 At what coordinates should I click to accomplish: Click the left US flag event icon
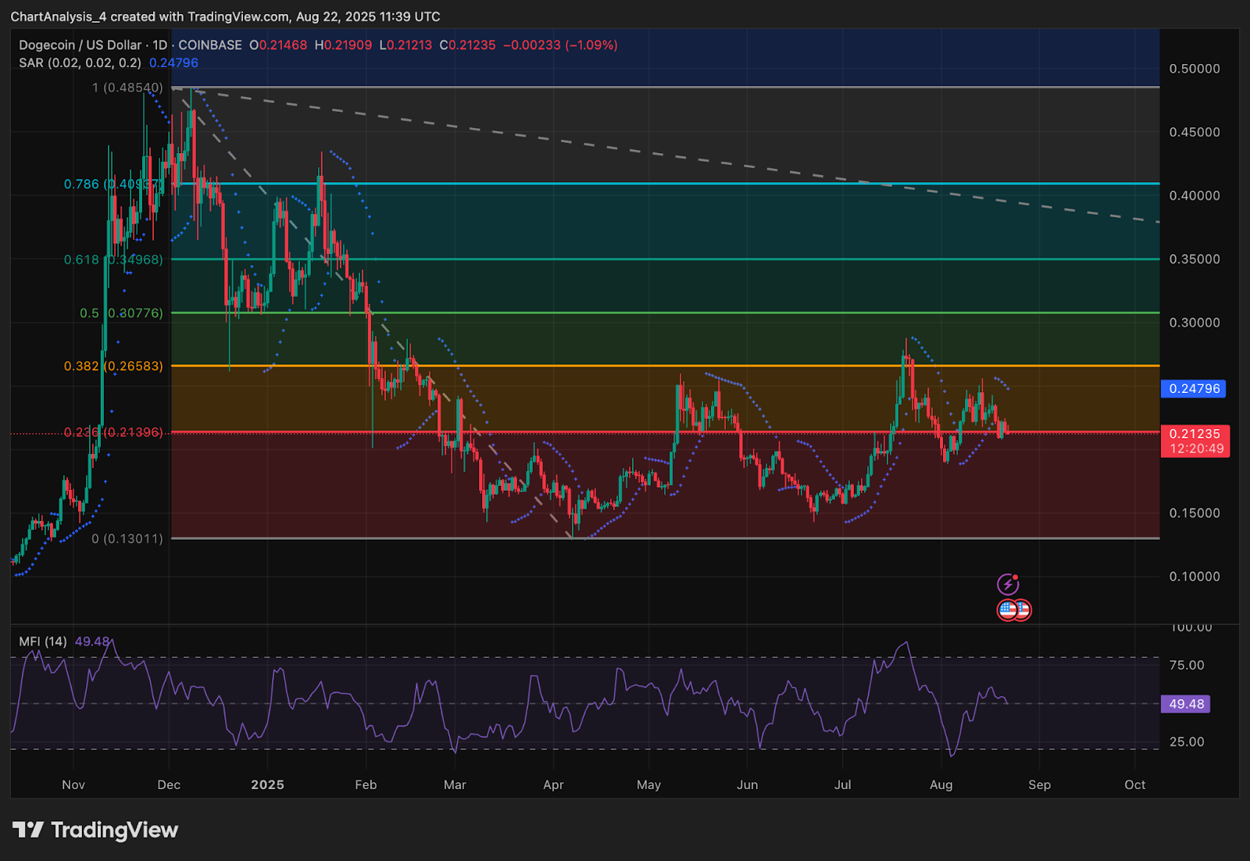(1007, 610)
